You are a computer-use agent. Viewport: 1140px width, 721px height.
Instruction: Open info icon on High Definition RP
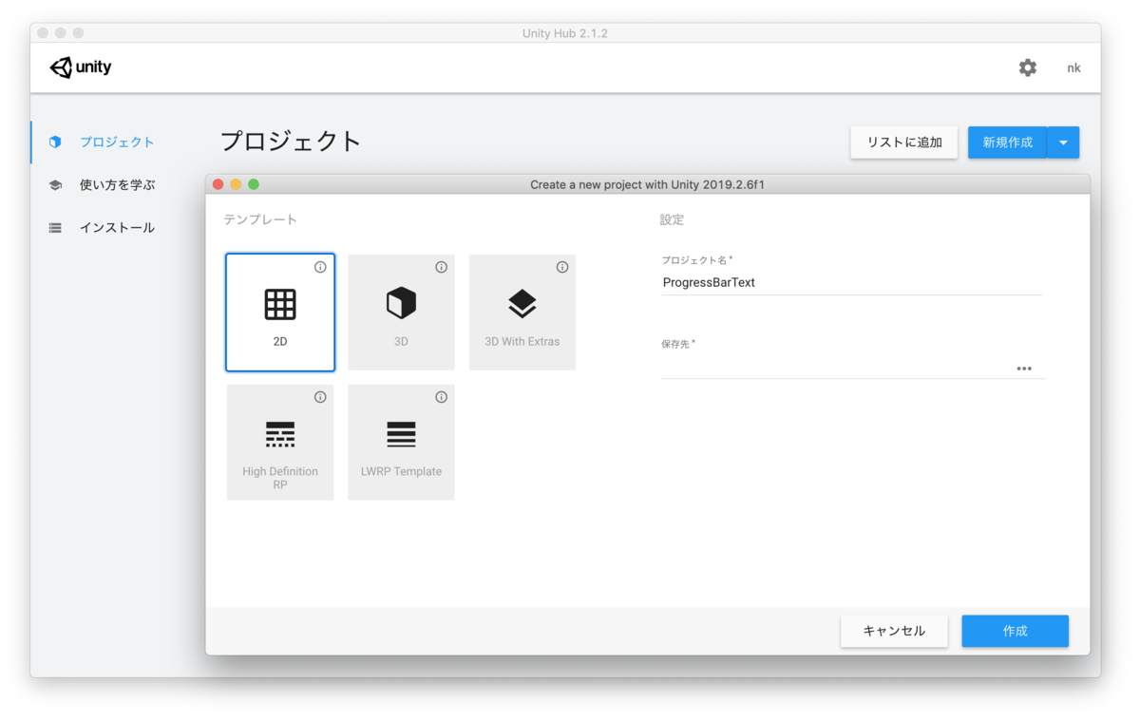[x=320, y=397]
